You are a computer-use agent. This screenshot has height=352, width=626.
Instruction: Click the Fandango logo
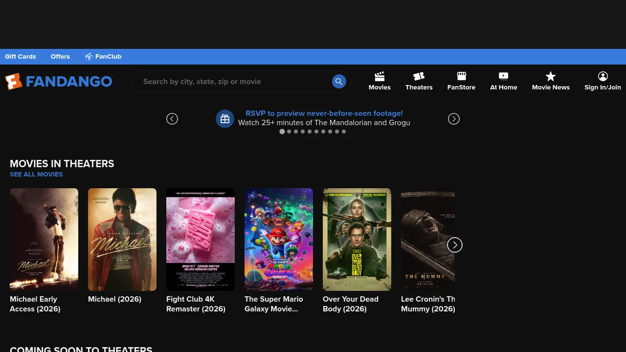(59, 82)
